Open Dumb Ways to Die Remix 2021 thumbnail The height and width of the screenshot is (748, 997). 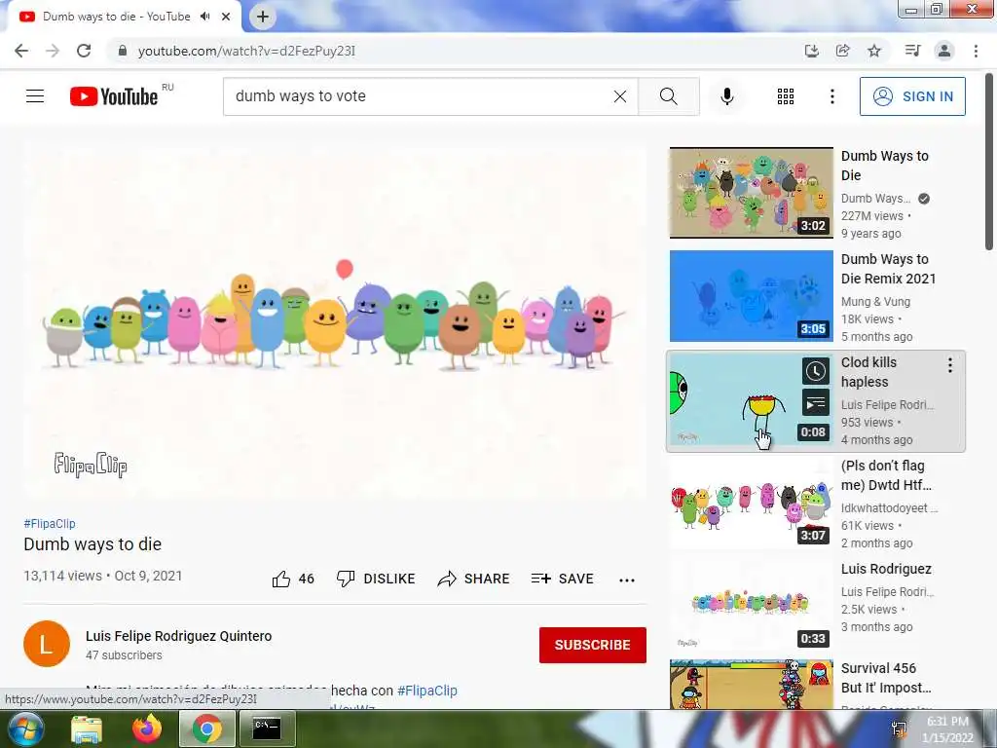pyautogui.click(x=751, y=296)
